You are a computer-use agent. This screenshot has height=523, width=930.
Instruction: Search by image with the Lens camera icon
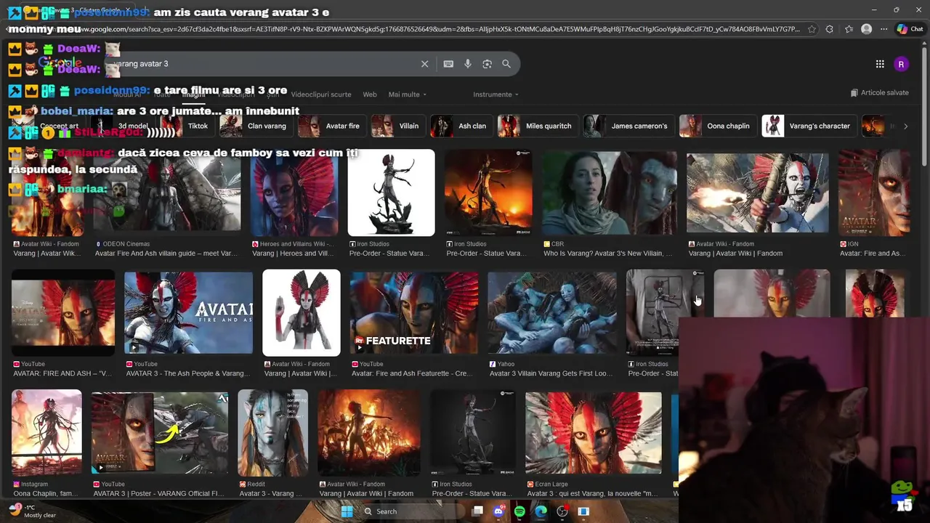tap(488, 64)
